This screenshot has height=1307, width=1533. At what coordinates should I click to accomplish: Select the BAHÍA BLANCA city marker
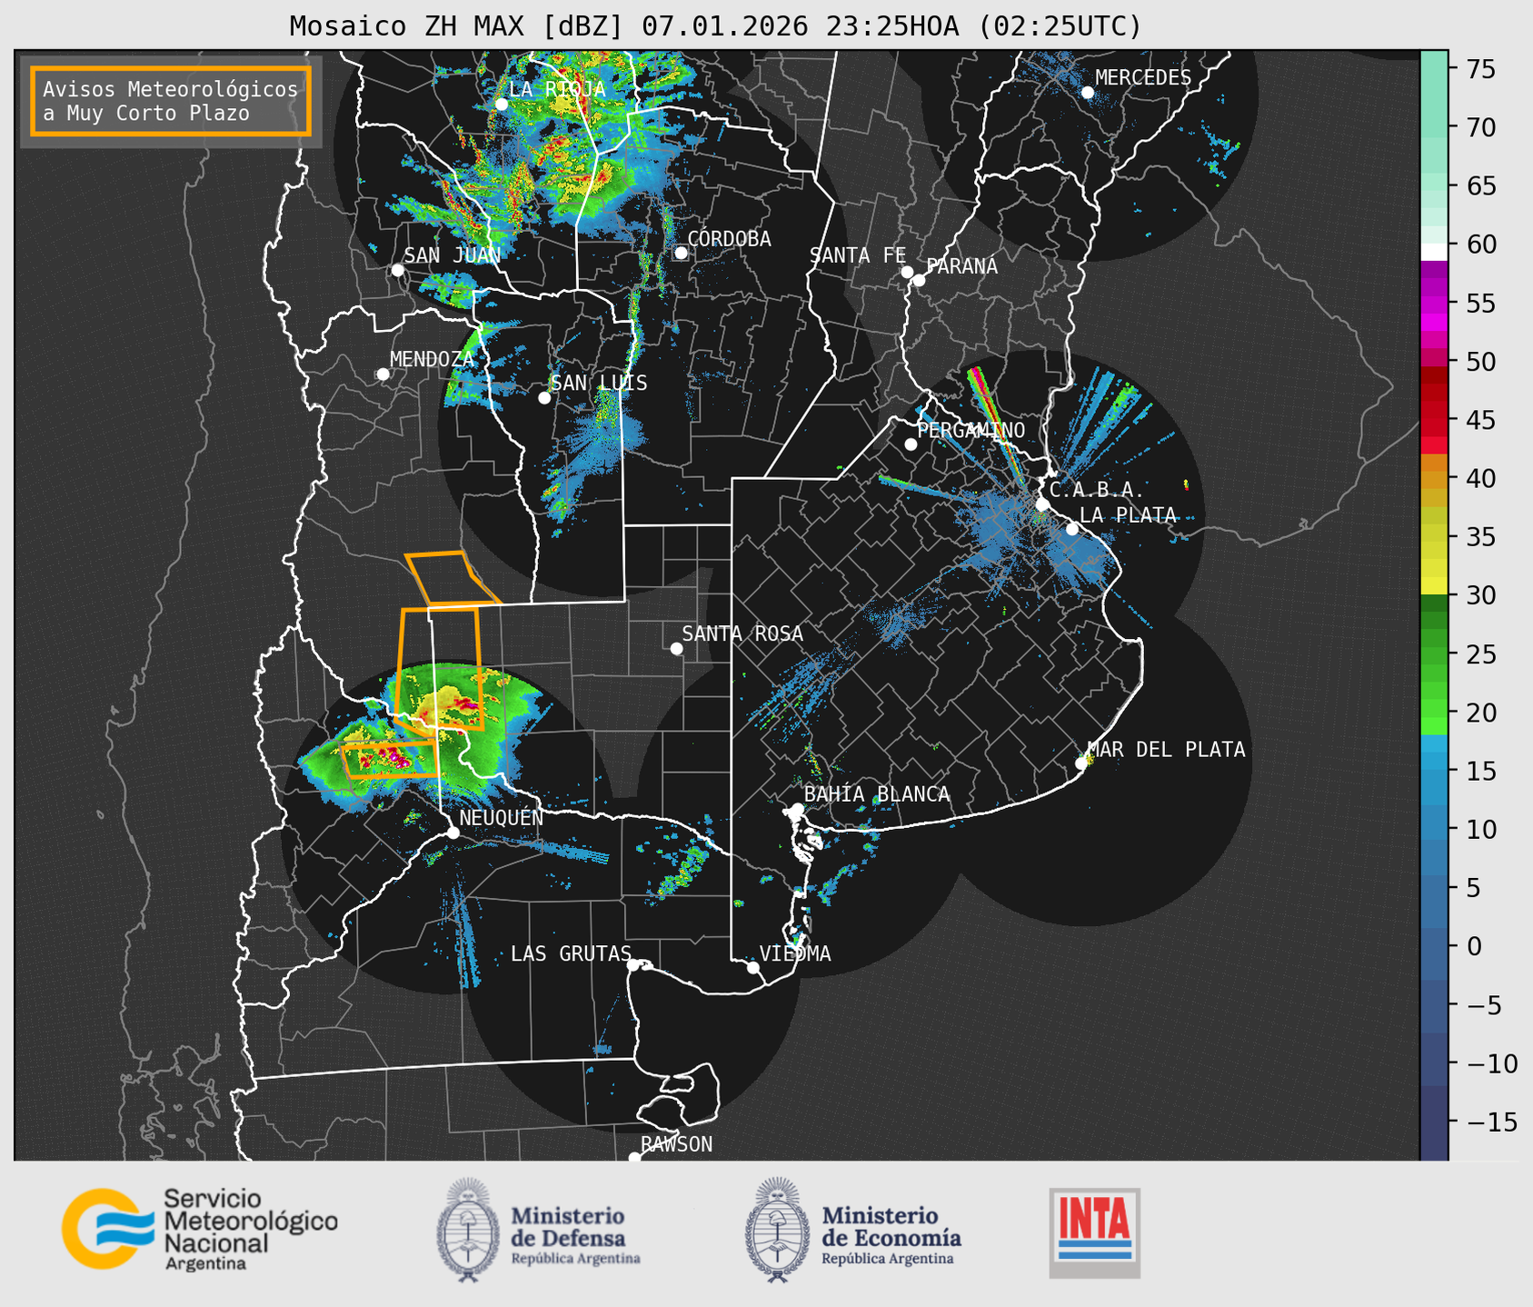pyautogui.click(x=797, y=809)
